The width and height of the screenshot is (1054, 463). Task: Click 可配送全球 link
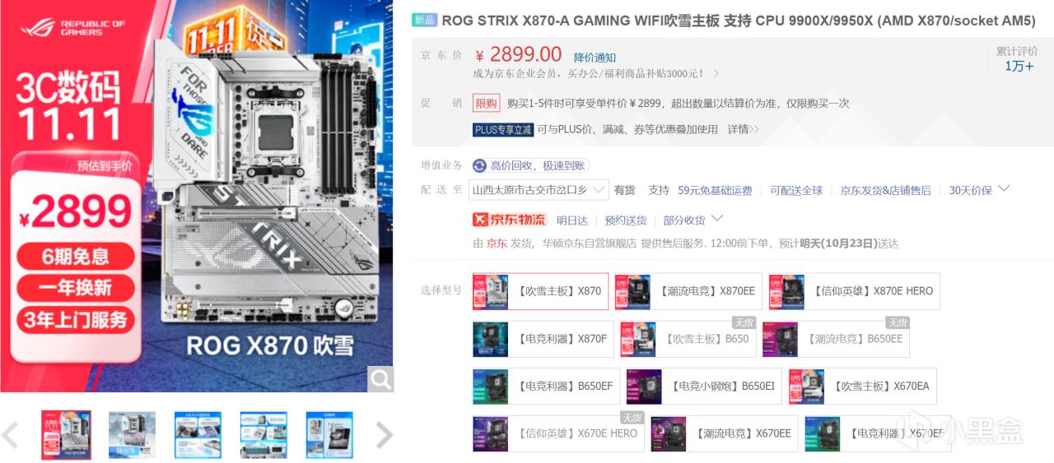click(x=796, y=190)
